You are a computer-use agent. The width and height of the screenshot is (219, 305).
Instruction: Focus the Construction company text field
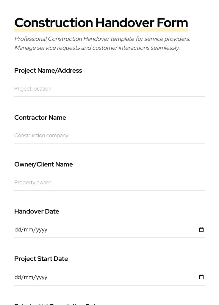[x=109, y=136]
